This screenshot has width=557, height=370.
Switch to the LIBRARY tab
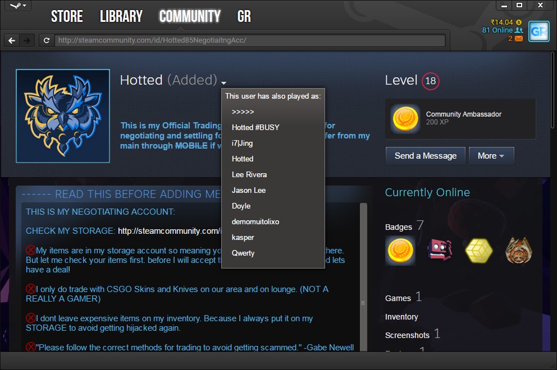click(x=121, y=17)
